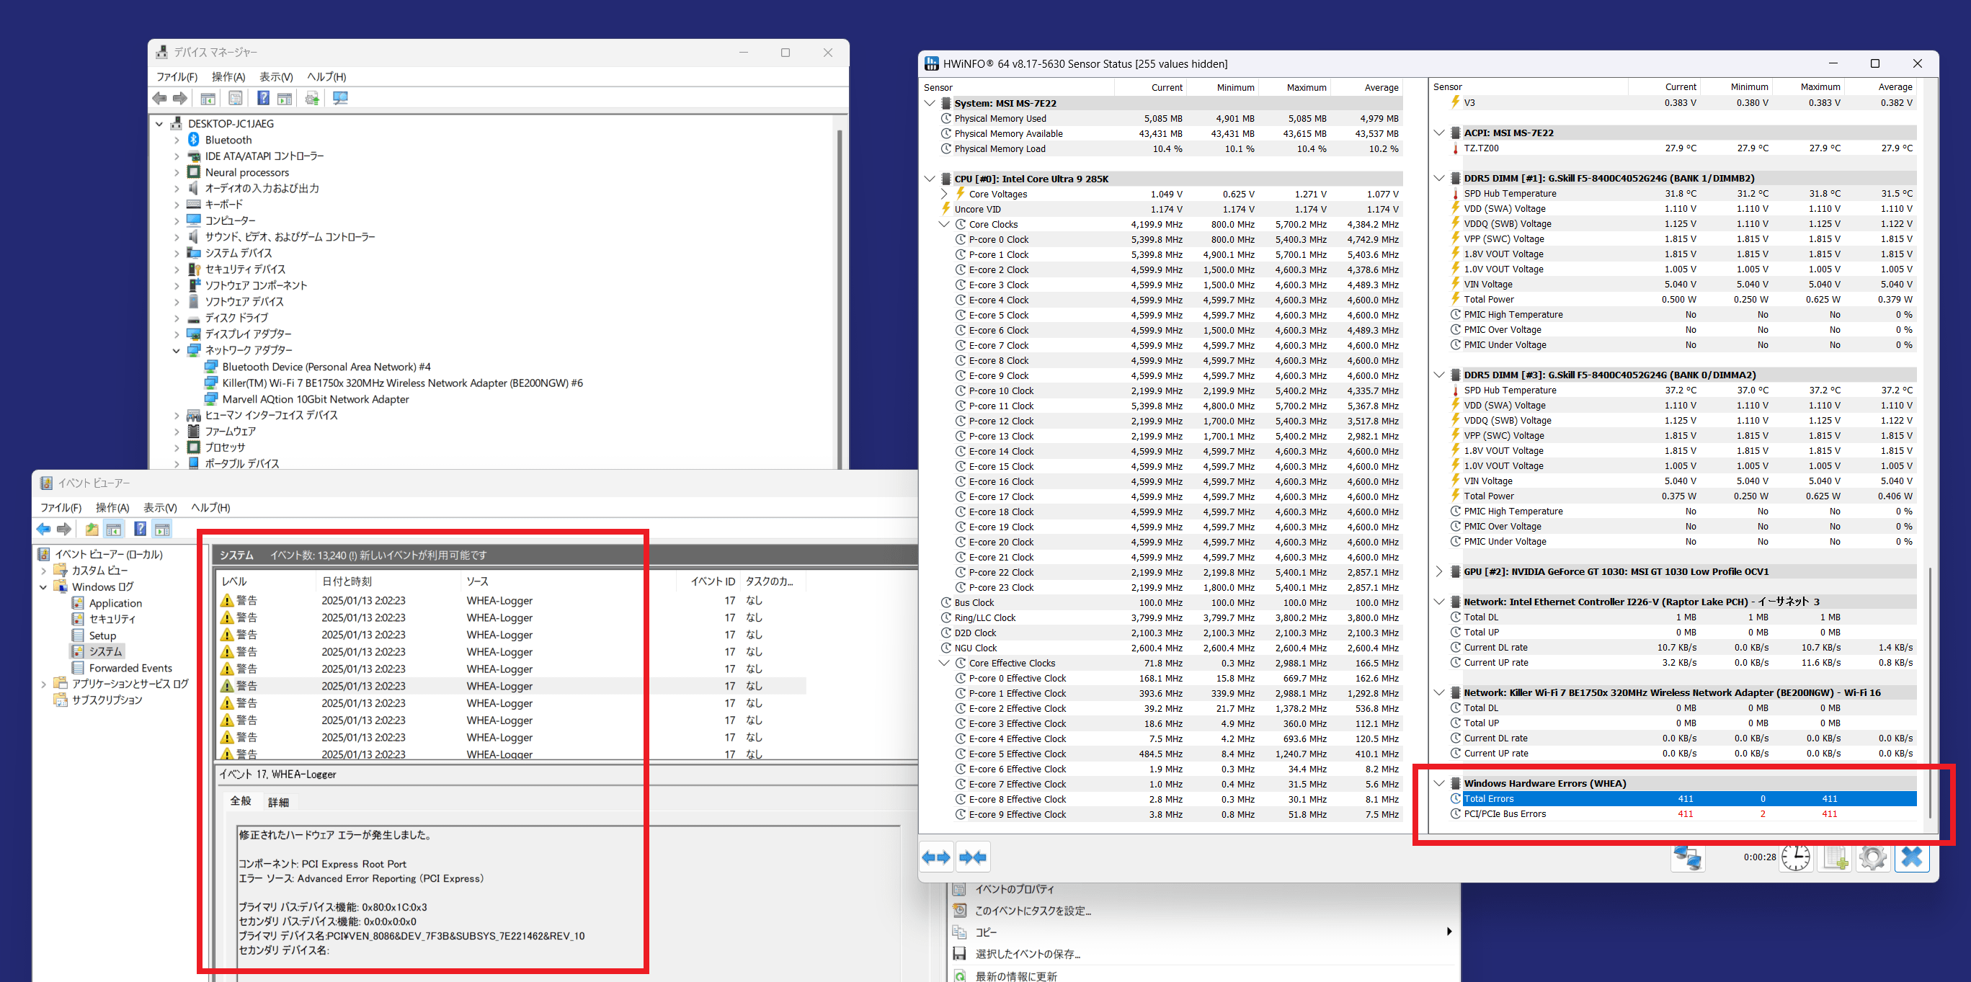Click the HWiNFO log-to-file sheet icon
The height and width of the screenshot is (982, 1971).
1835,857
